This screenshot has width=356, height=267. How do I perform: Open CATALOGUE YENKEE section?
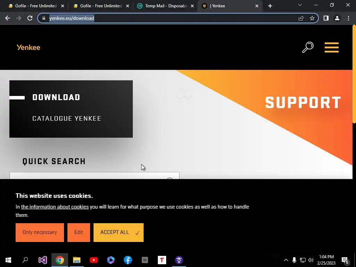click(x=67, y=118)
